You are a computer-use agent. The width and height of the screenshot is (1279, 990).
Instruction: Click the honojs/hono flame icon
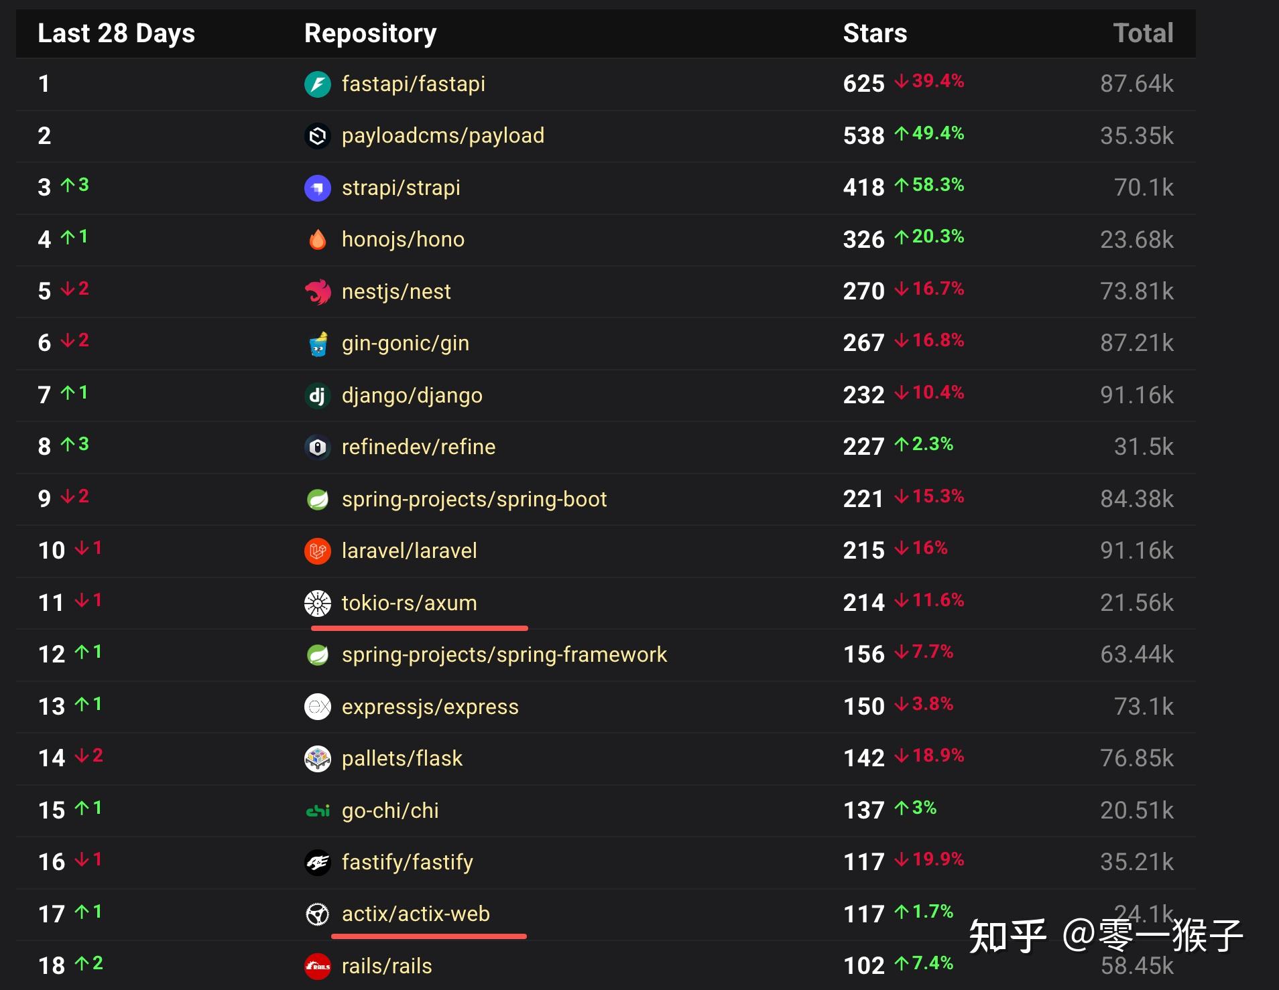318,240
